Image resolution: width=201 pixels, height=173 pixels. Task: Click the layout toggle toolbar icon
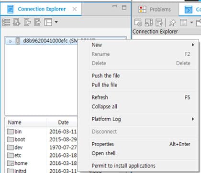pyautogui.click(x=48, y=22)
